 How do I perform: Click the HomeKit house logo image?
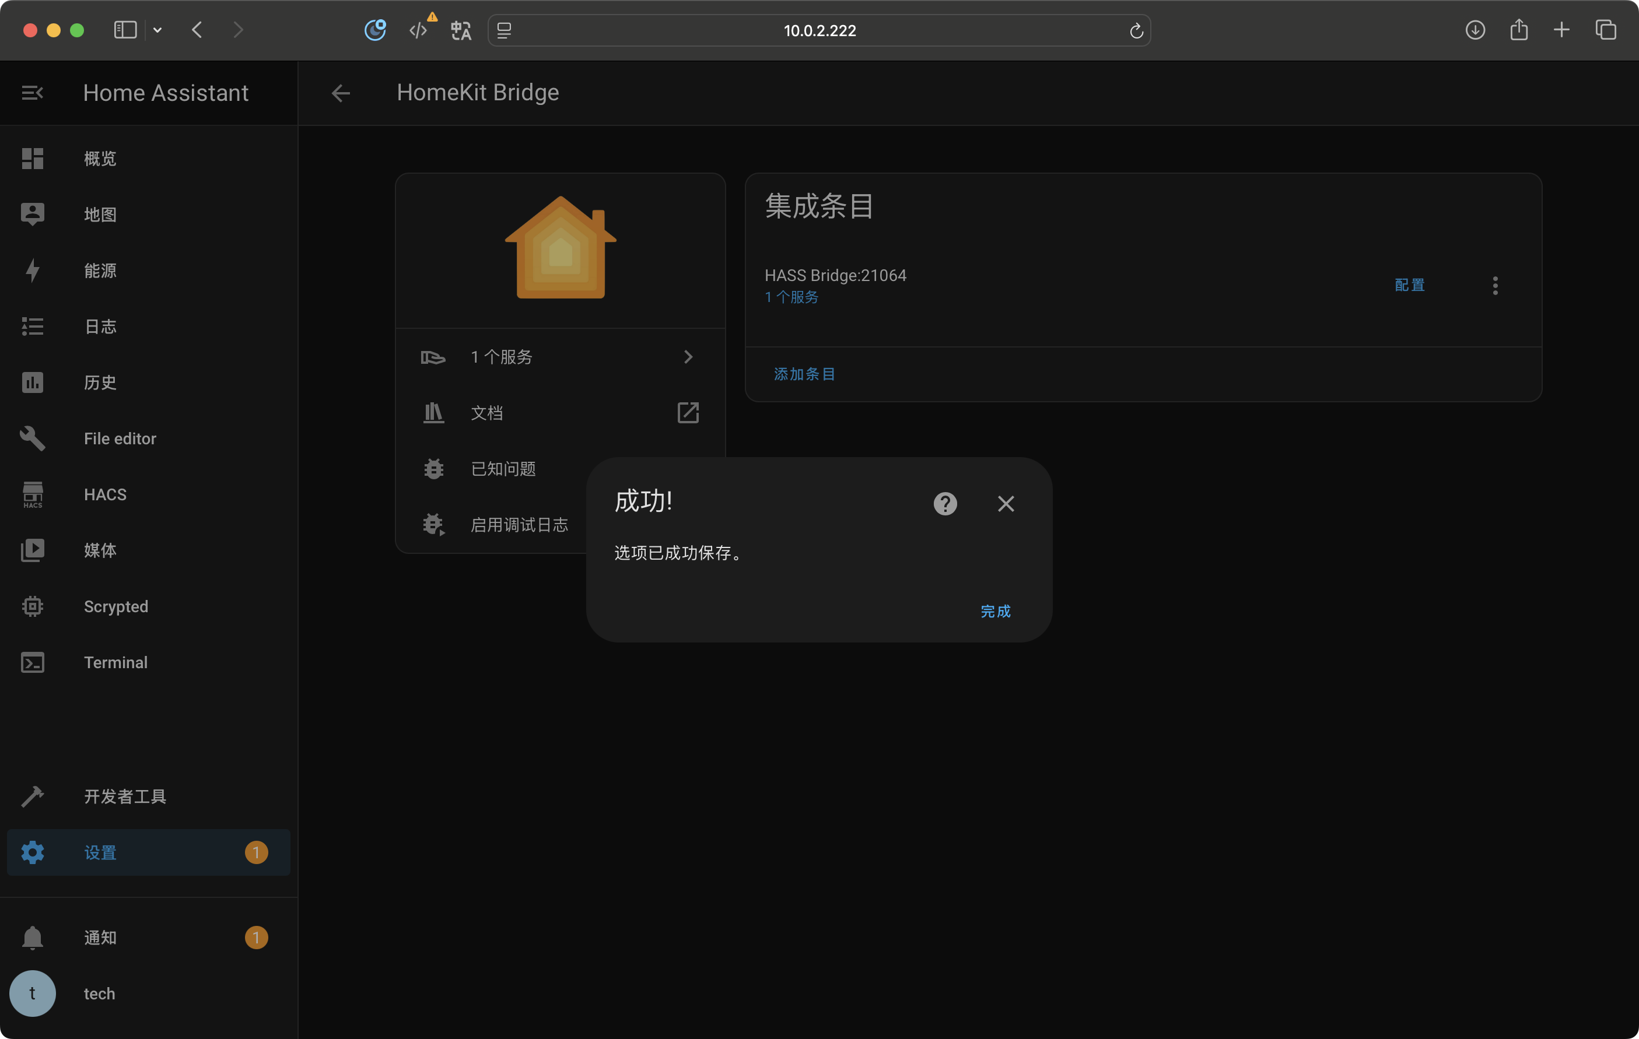coord(560,248)
